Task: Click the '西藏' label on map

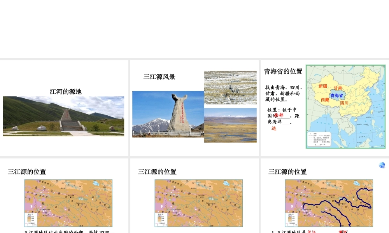Action: 325,100
